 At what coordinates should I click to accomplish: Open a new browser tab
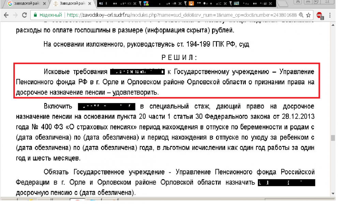coord(283,4)
